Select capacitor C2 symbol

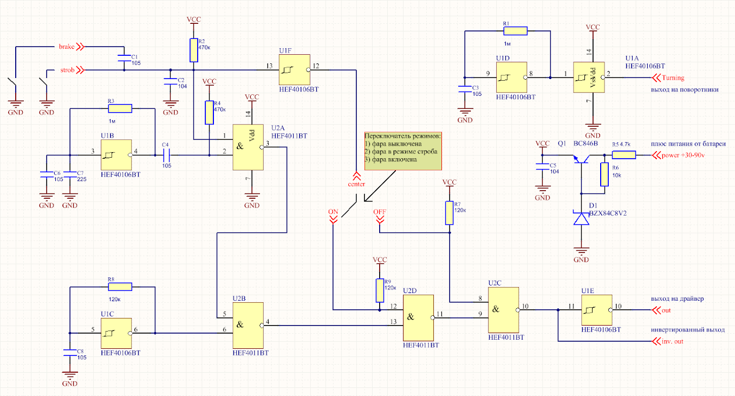click(171, 81)
